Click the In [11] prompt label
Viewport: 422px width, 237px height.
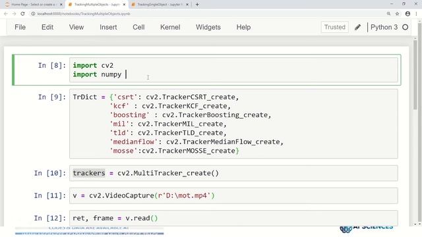[50, 196]
